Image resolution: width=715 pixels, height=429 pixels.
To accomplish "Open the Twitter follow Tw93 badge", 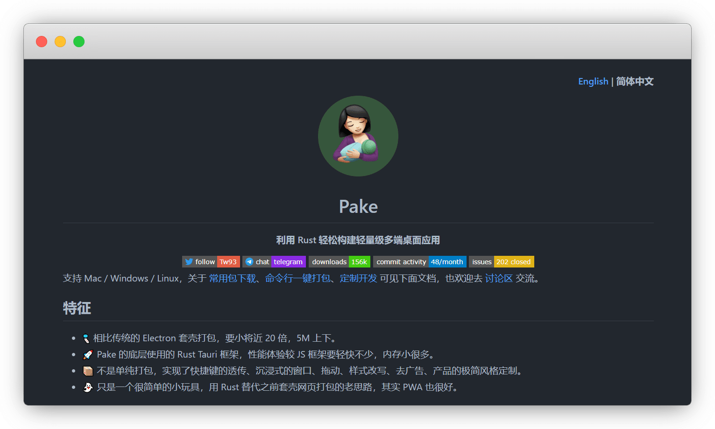I will pyautogui.click(x=211, y=262).
